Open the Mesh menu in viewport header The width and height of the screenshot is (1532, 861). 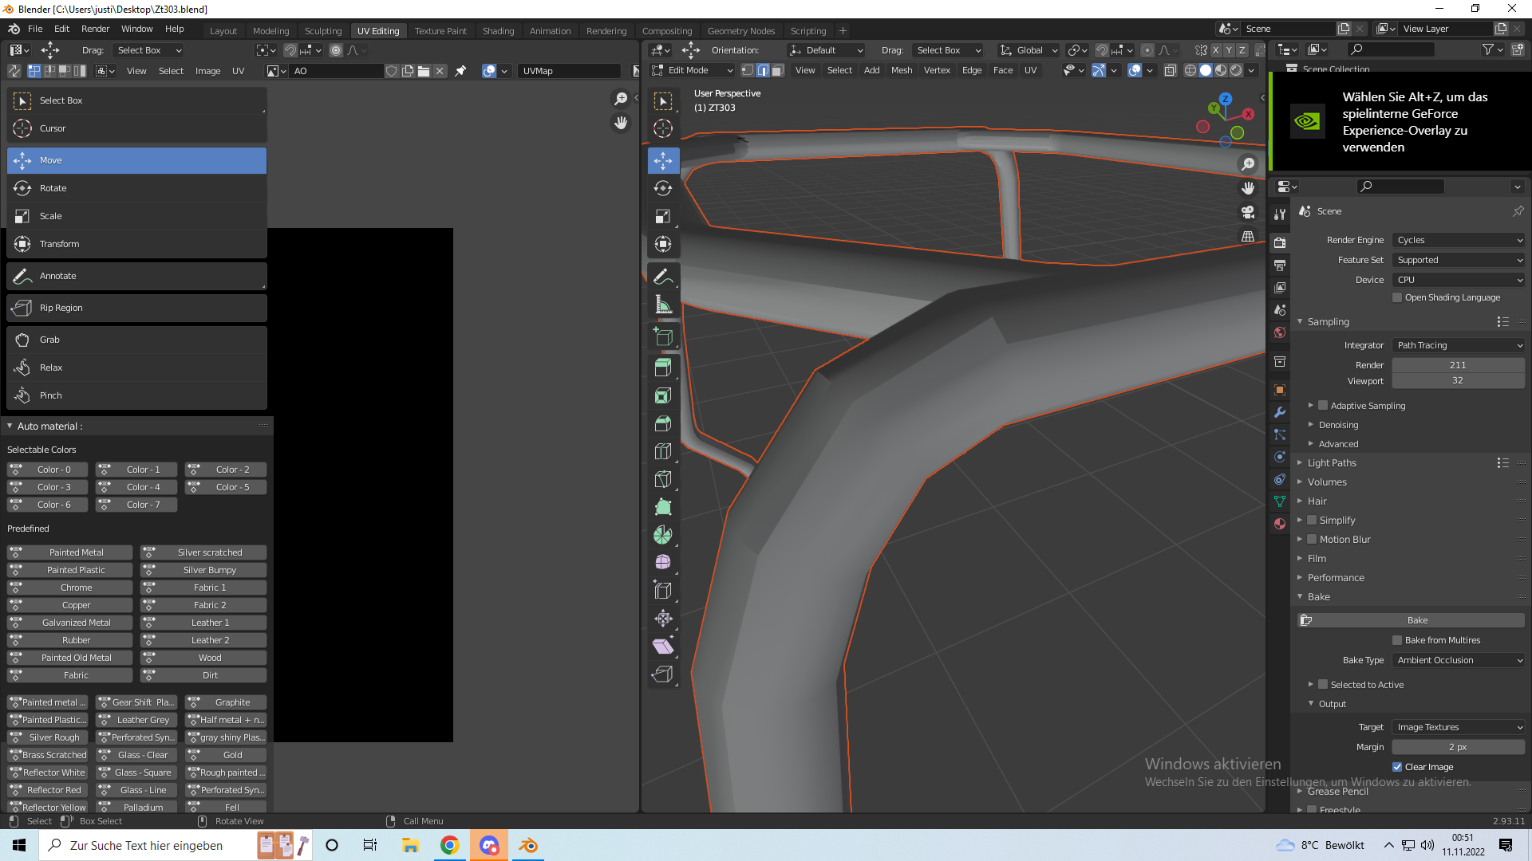902,70
